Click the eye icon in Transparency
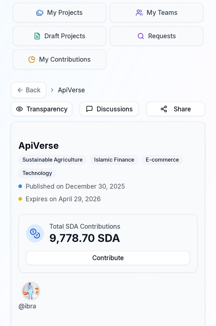Image resolution: width=216 pixels, height=326 pixels. [x=19, y=109]
